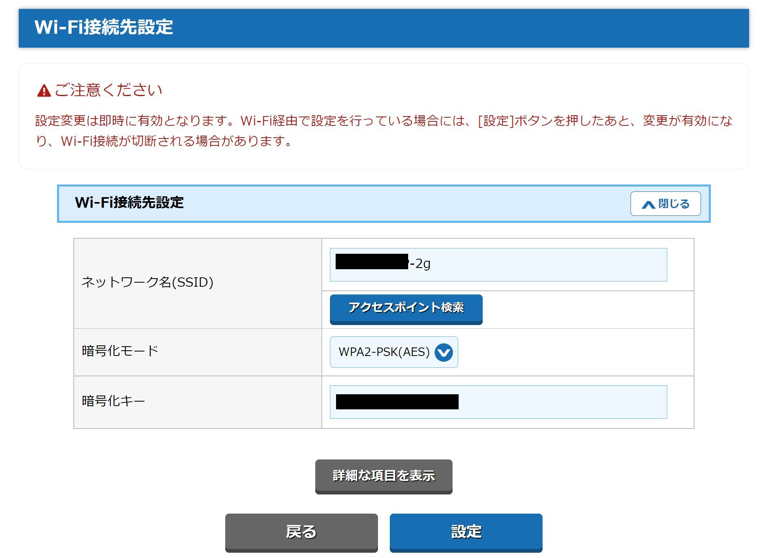The image size is (778, 558).
Task: Go back with the 戻る button
Action: [301, 532]
